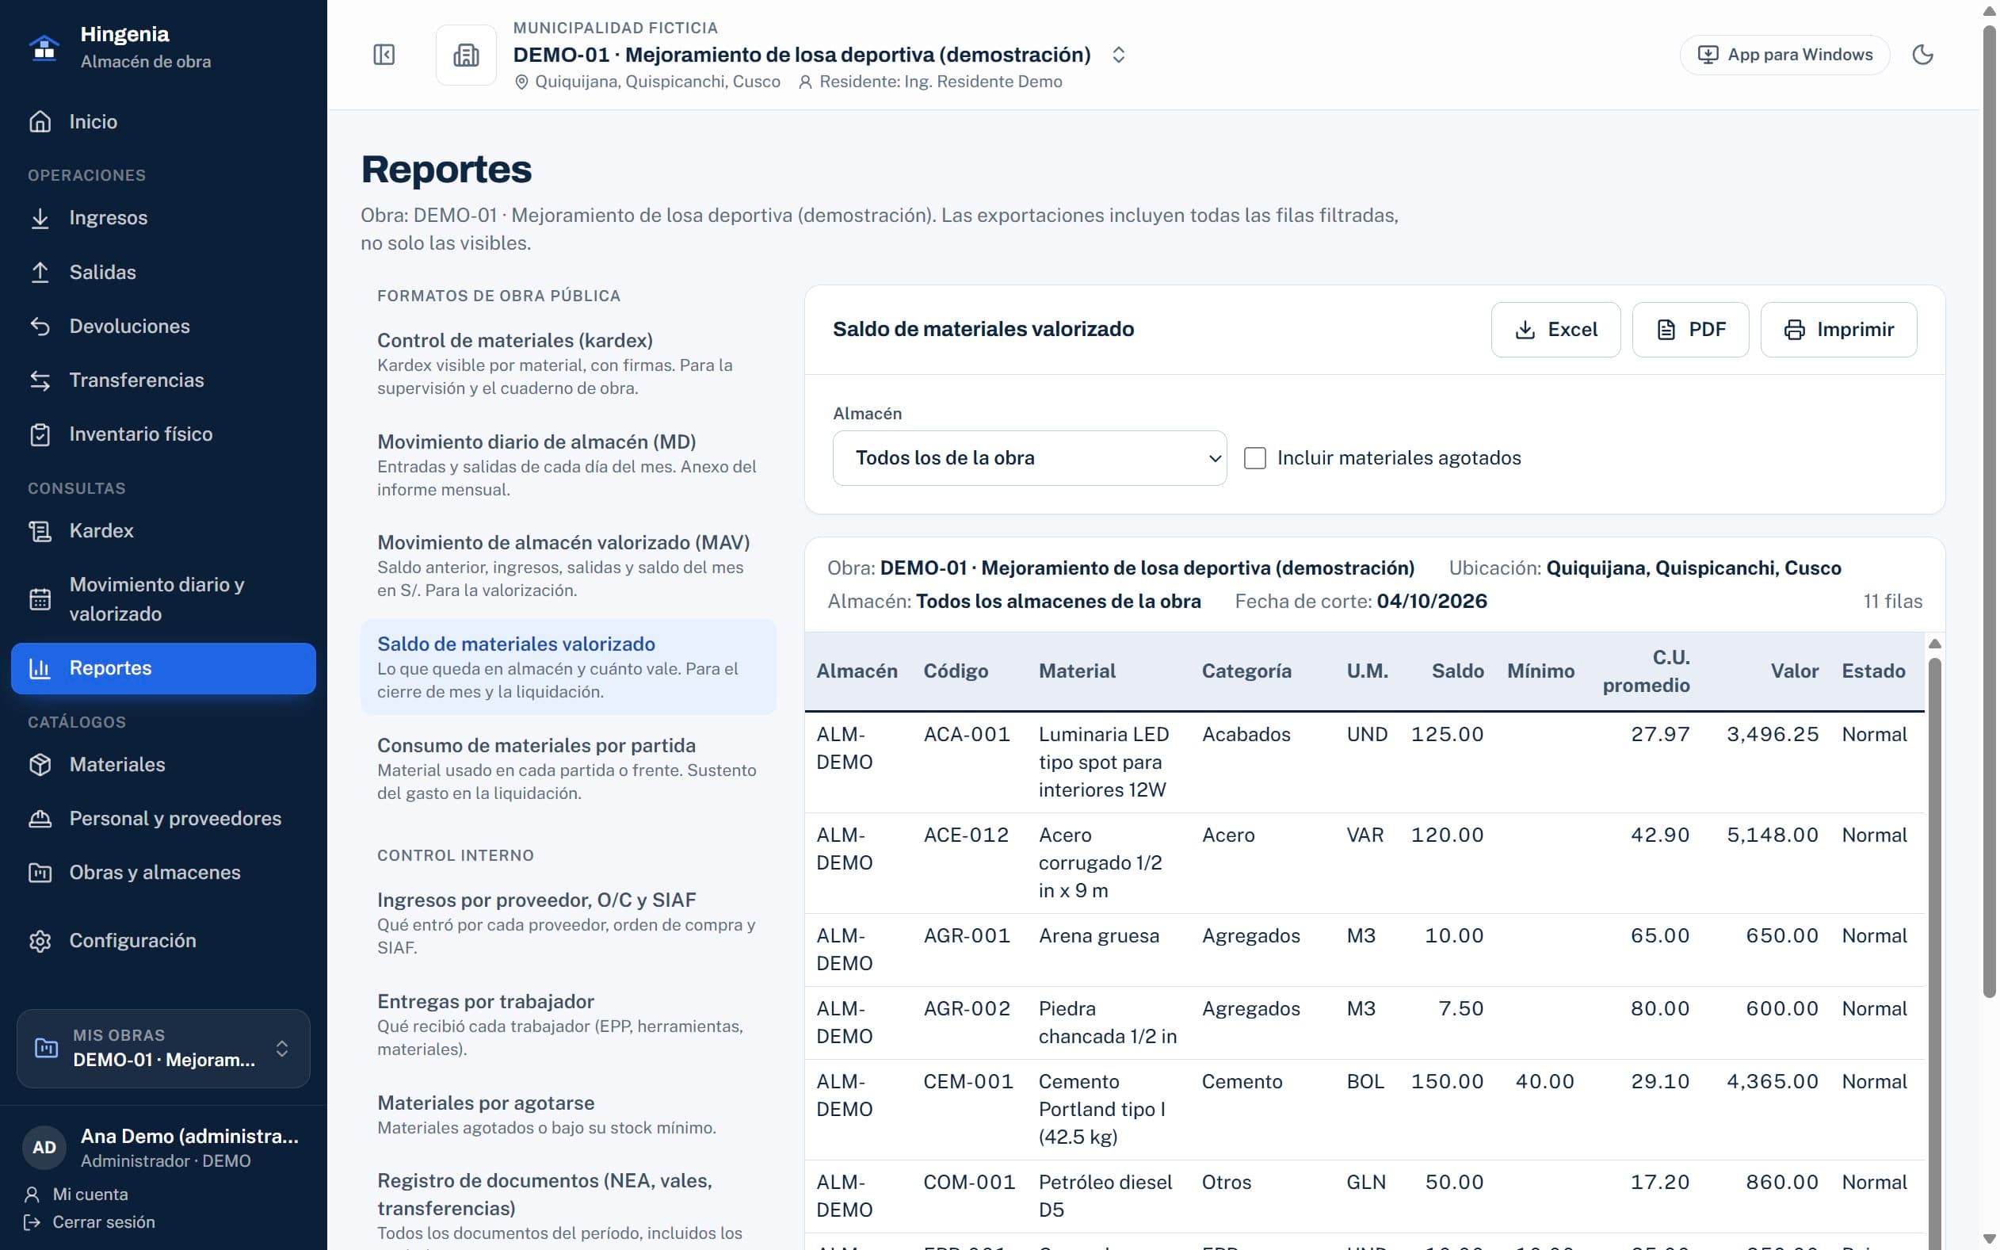Screen dimensions: 2000x1250
Task: Click the Inventario físico clipboard icon
Action: click(40, 435)
